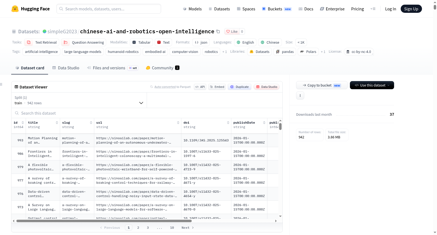Switch to the Community tab
Viewport: 437px width, 235px height.
(x=163, y=68)
